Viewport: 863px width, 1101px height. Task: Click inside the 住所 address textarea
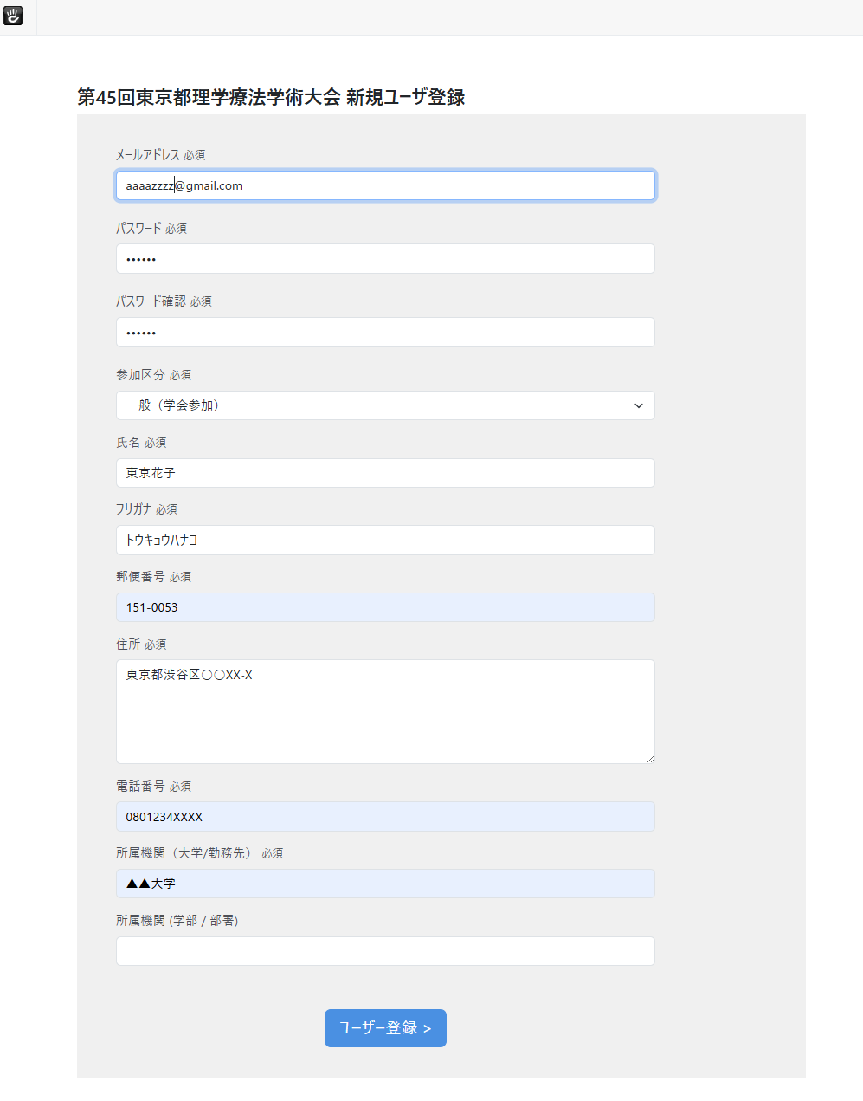[x=385, y=712]
